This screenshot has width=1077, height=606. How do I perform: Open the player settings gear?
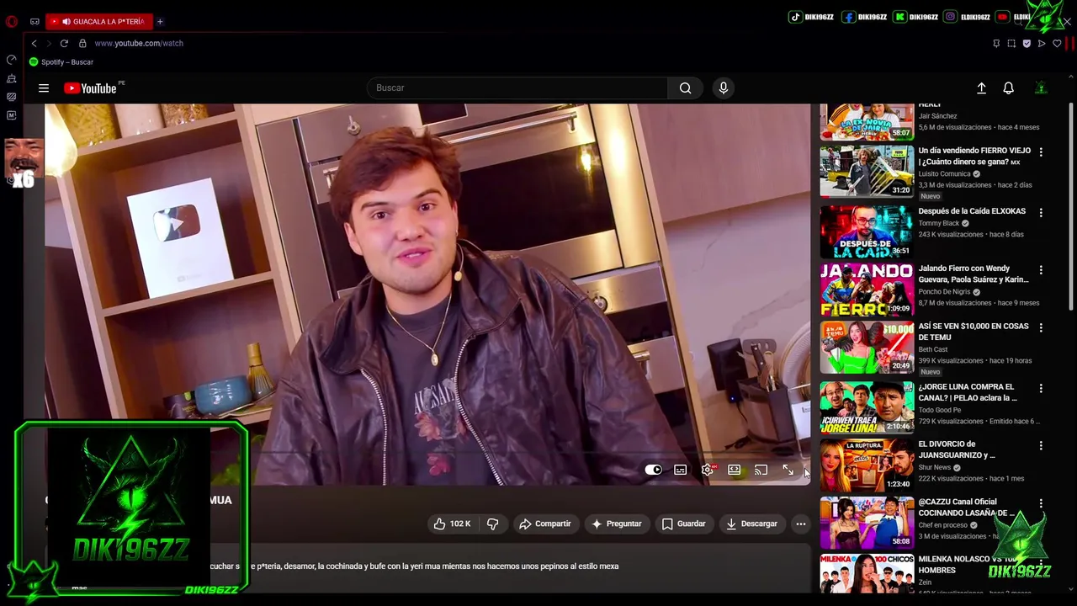coord(708,470)
